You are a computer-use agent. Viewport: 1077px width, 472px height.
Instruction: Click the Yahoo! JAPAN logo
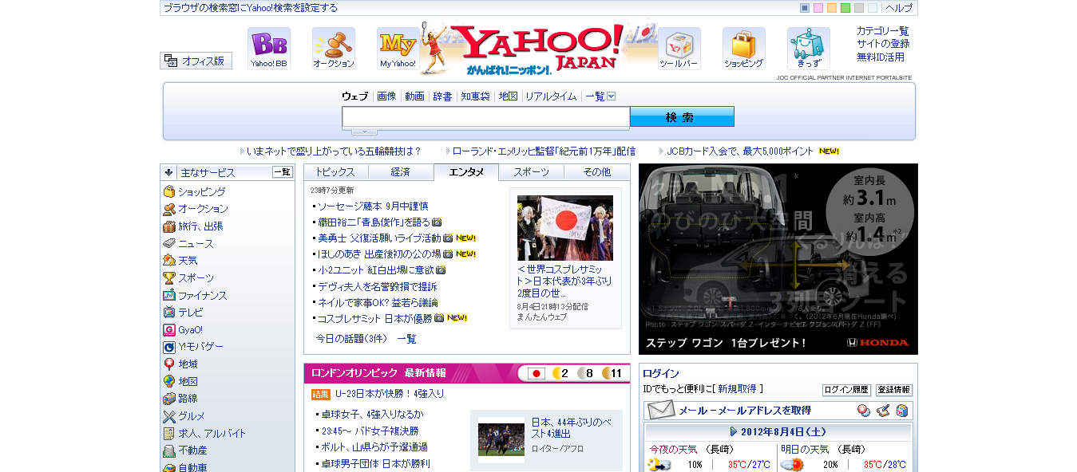click(x=540, y=48)
